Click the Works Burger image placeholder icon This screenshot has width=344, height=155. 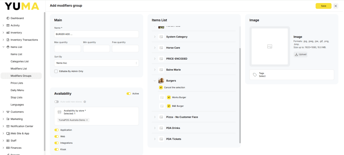point(162,97)
